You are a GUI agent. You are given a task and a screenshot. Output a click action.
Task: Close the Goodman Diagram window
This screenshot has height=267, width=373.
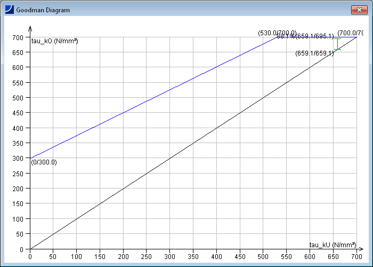pyautogui.click(x=357, y=10)
